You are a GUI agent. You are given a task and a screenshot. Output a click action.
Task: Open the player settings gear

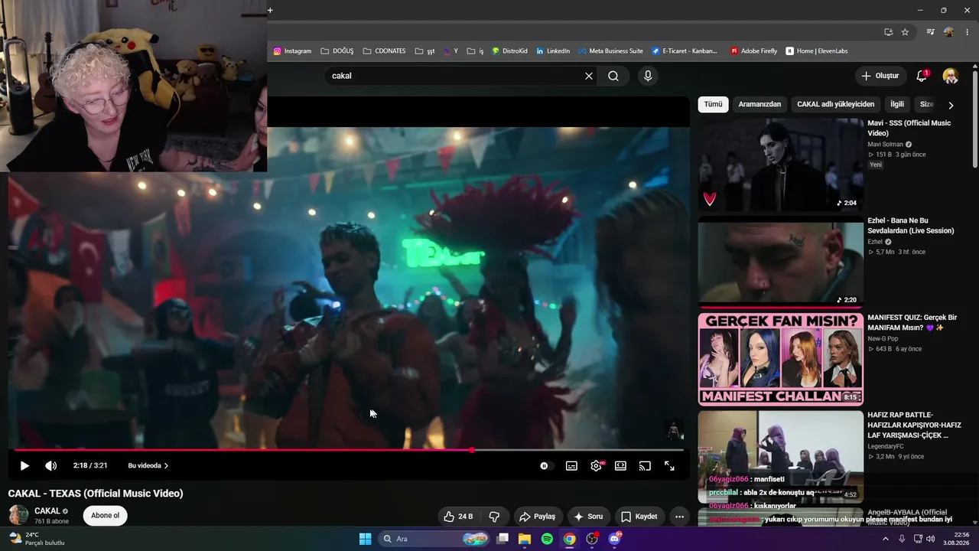pyautogui.click(x=596, y=465)
